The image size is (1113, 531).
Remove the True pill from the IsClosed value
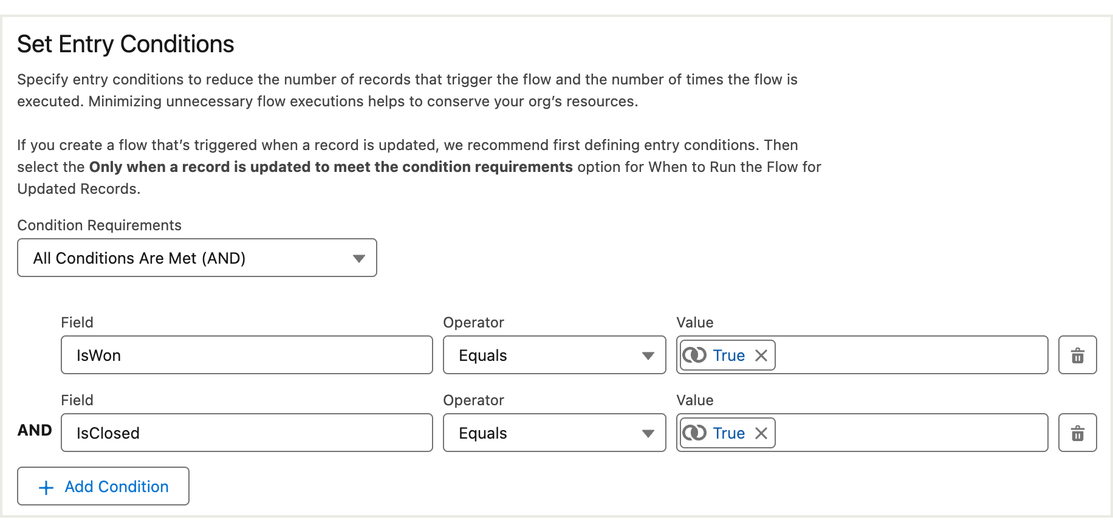[x=761, y=433]
